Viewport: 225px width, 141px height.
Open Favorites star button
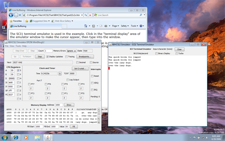pos(15,21)
